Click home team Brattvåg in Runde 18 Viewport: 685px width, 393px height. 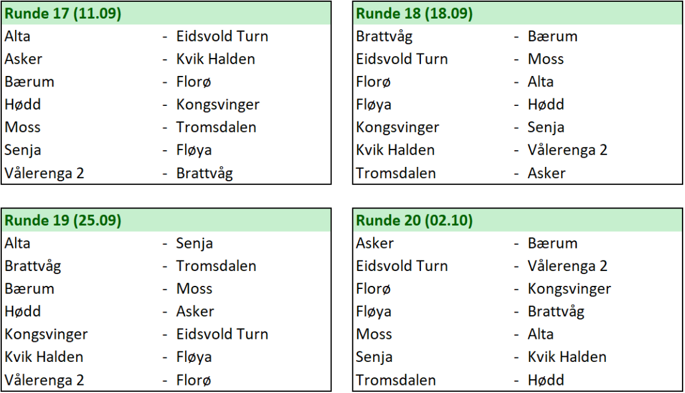[384, 36]
